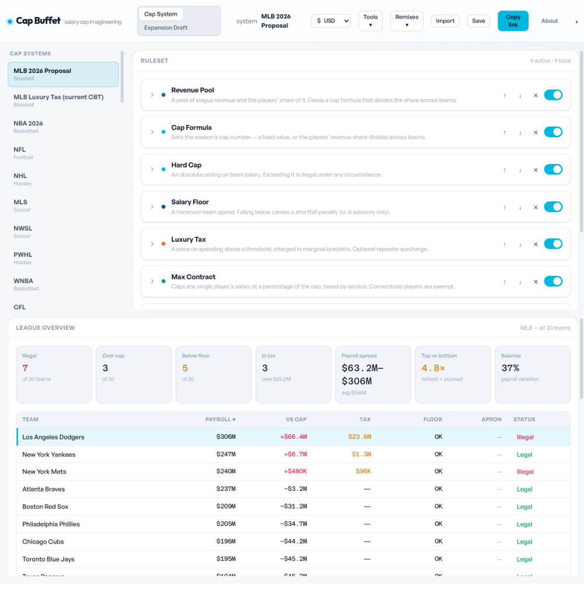Expand the Max Contract rule

pos(152,281)
